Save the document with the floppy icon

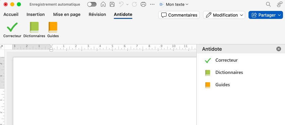coord(112,4)
